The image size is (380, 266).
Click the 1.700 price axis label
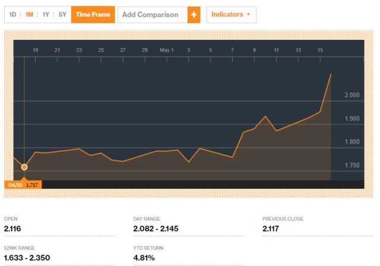(x=352, y=165)
